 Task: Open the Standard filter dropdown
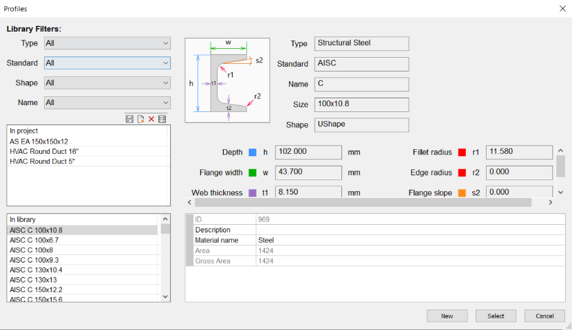(x=107, y=63)
